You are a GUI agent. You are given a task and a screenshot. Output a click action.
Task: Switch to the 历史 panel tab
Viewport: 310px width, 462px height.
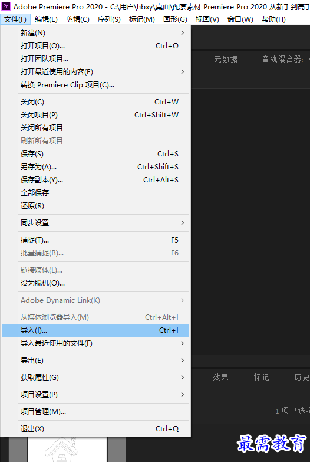[302, 377]
